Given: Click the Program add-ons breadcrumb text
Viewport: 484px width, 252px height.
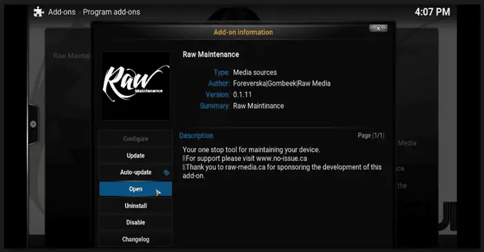Looking at the screenshot, I should pos(111,12).
